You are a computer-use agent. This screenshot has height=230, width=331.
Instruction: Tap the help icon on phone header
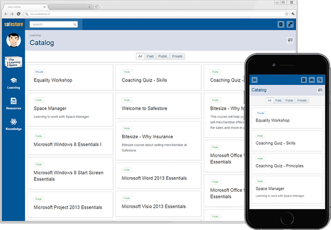click(304, 80)
